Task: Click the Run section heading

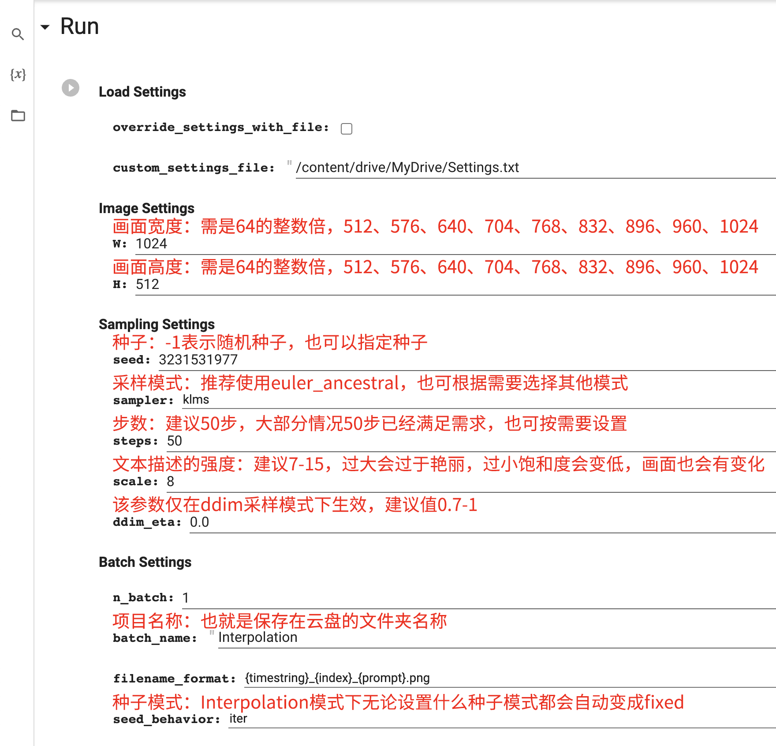Action: click(x=79, y=26)
